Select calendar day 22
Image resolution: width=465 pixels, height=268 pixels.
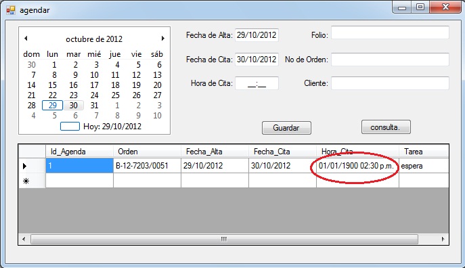coord(53,95)
